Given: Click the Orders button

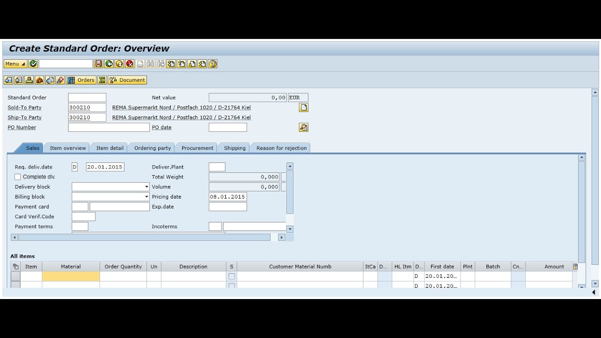Looking at the screenshot, I should point(81,80).
